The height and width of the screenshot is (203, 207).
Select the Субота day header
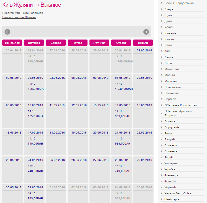(x=121, y=43)
